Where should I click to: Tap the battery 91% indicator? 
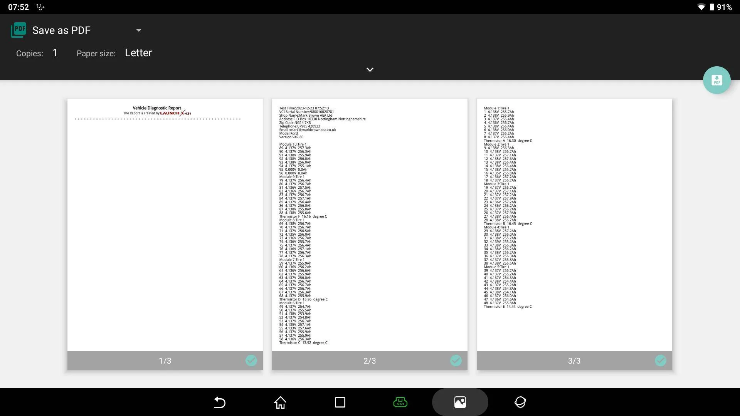coord(721,7)
